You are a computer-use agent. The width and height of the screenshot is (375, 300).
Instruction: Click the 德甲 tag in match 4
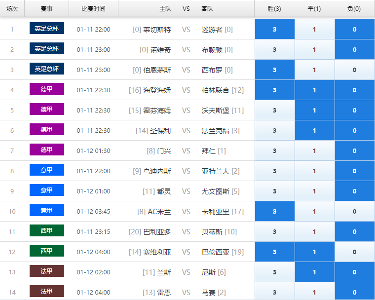point(47,89)
